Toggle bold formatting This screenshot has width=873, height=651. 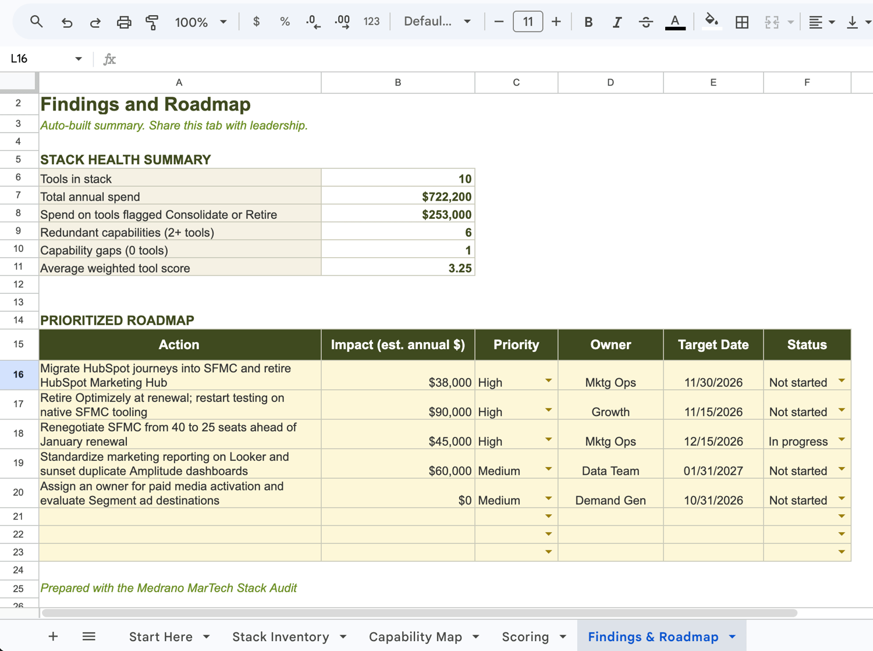(x=588, y=22)
